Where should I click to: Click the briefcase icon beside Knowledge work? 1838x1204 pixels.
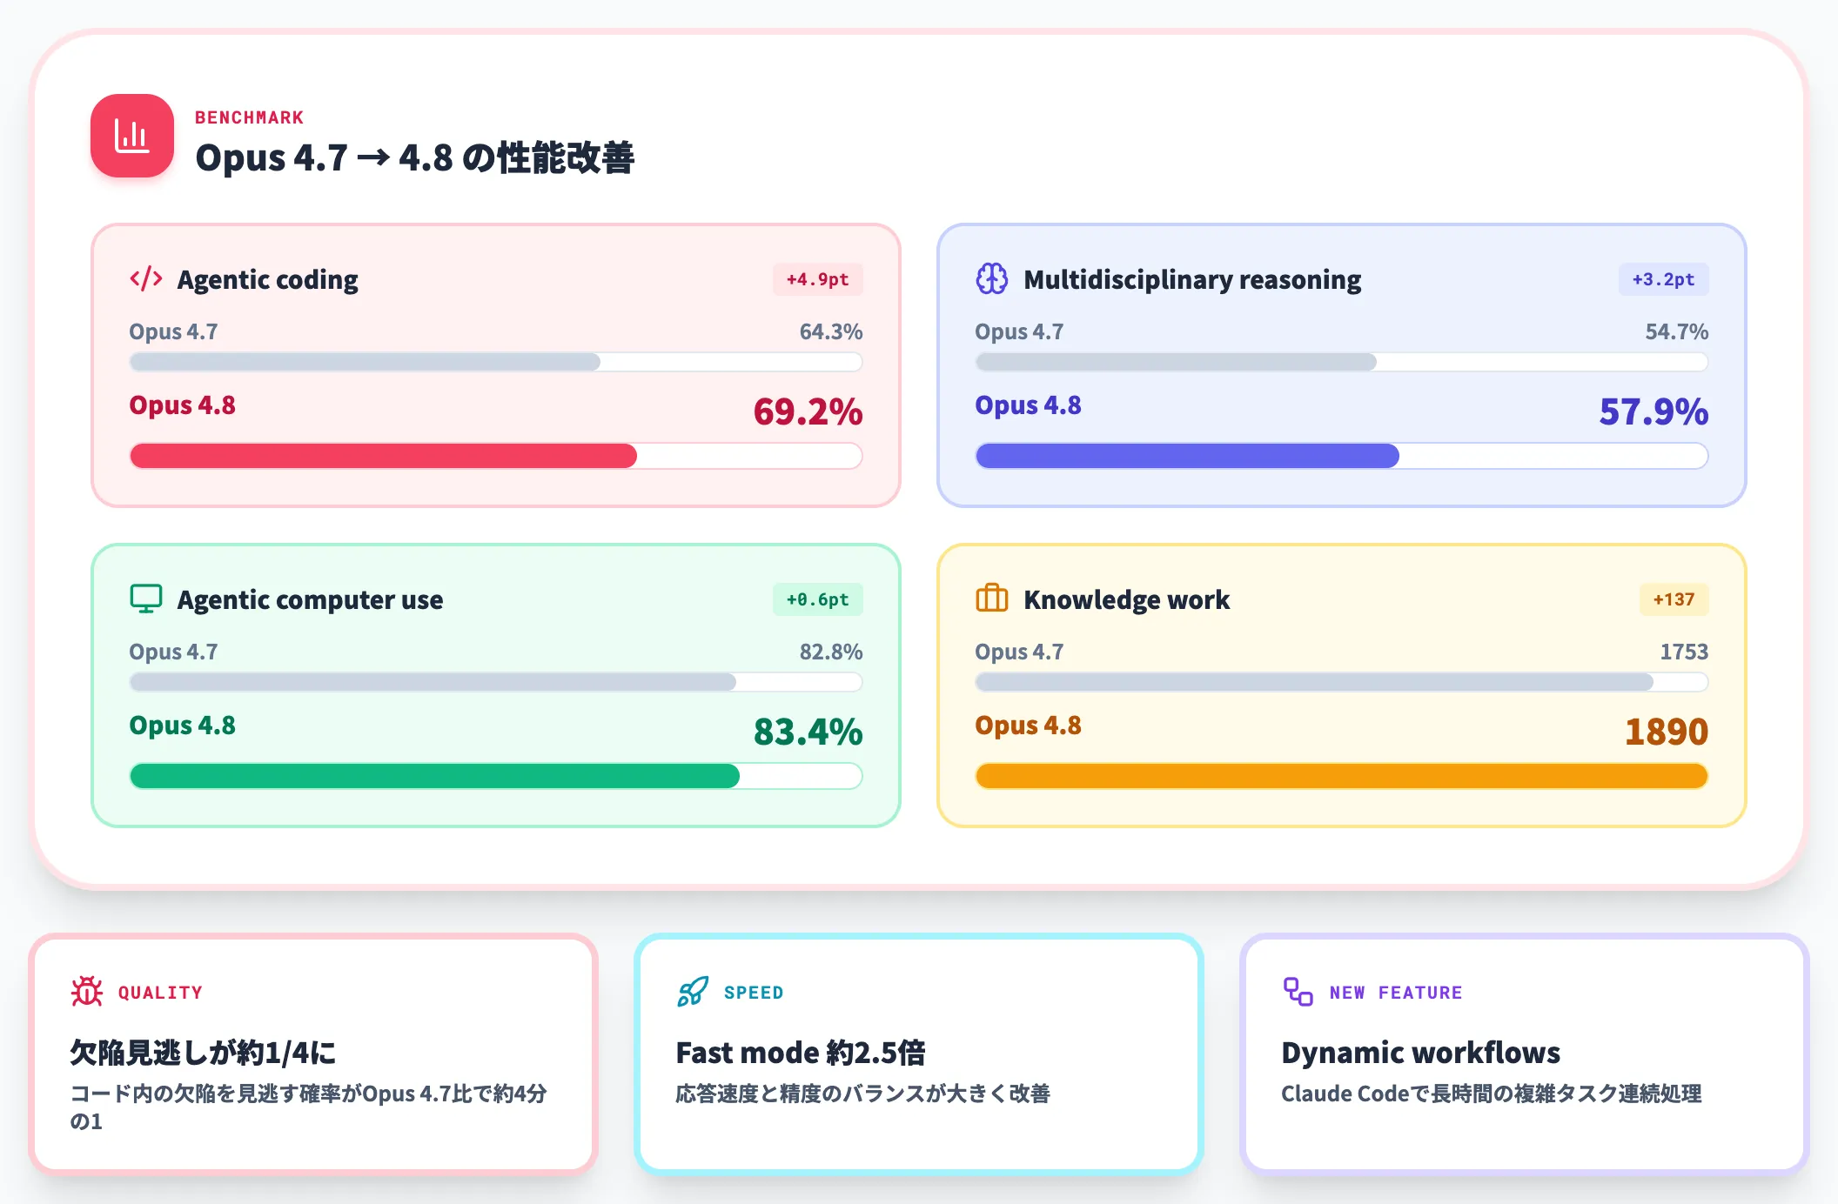[992, 599]
